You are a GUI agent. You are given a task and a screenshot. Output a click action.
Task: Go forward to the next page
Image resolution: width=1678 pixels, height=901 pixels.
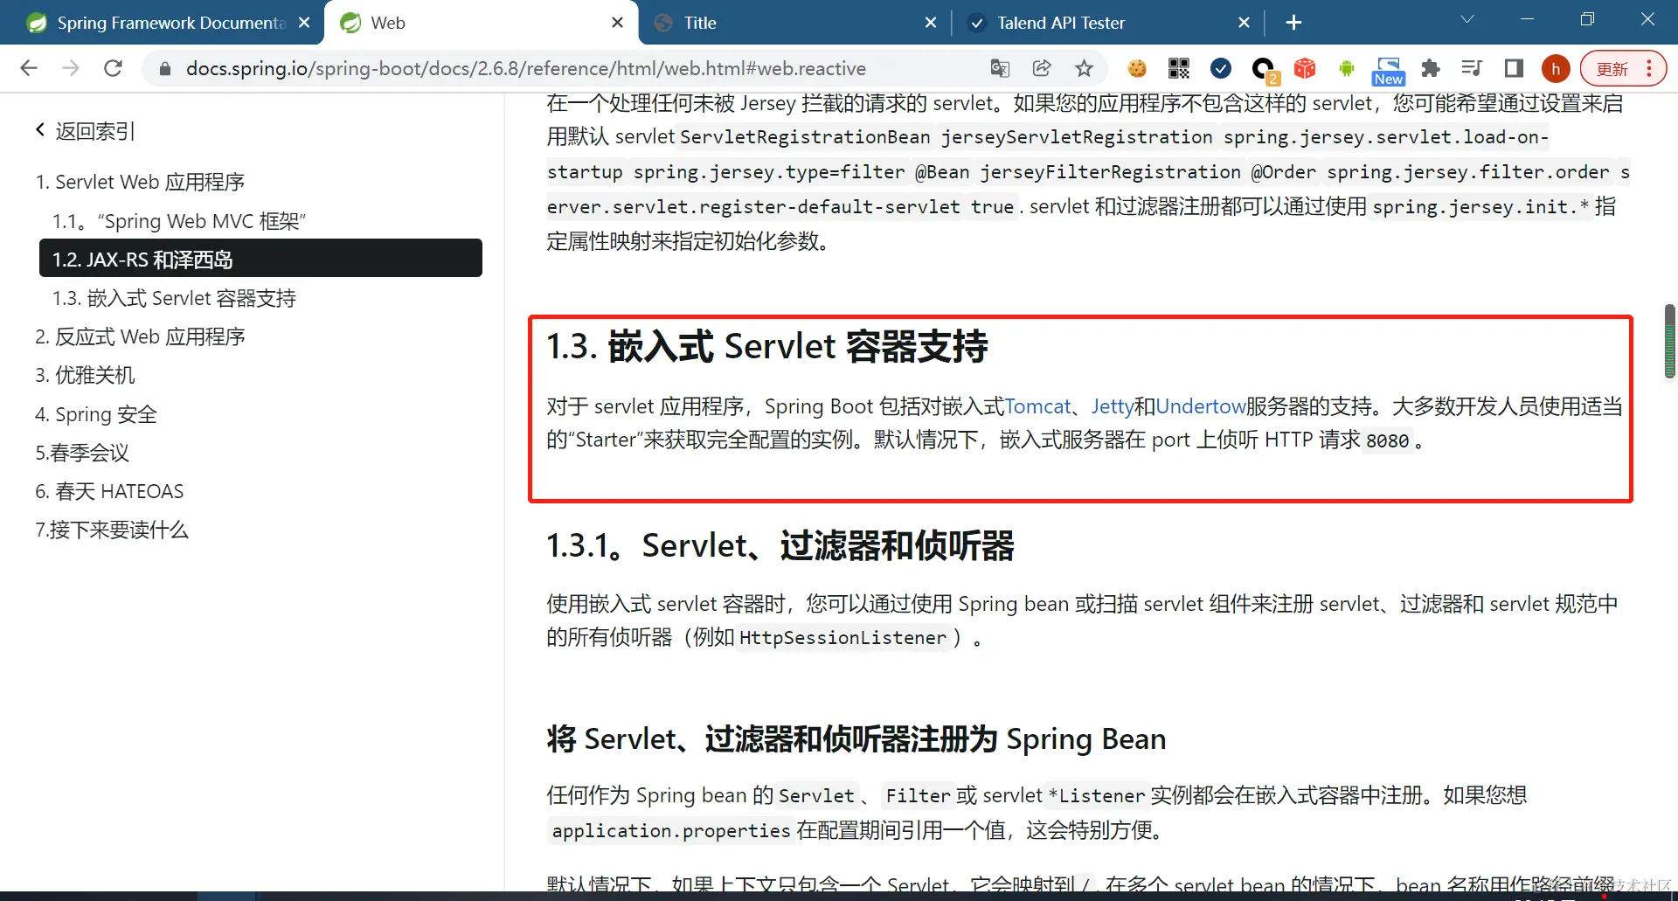[x=71, y=68]
